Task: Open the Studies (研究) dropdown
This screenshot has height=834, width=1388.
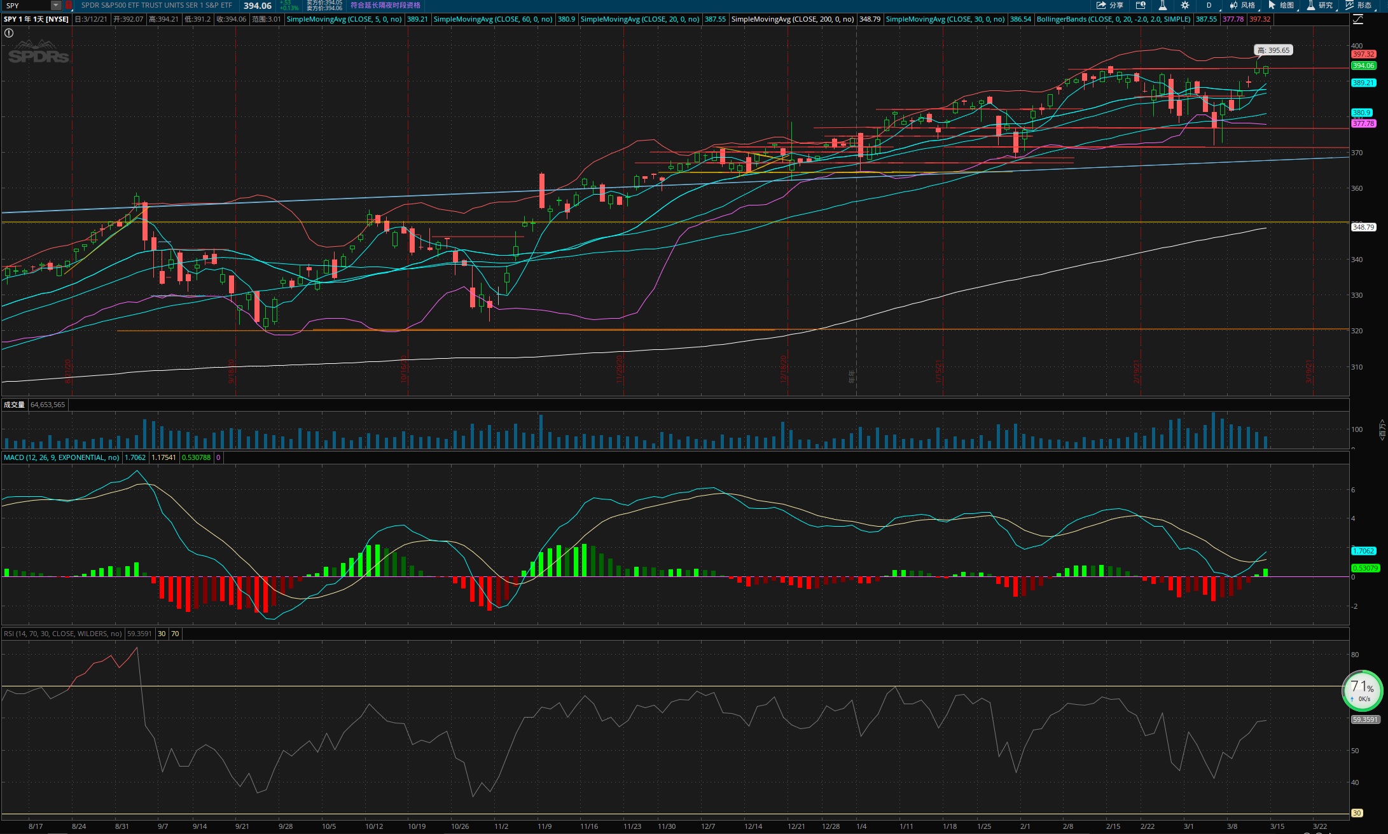Action: tap(1320, 5)
